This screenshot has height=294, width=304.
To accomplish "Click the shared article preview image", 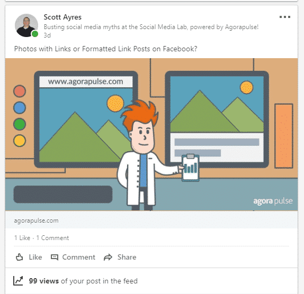I will pyautogui.click(x=151, y=134).
